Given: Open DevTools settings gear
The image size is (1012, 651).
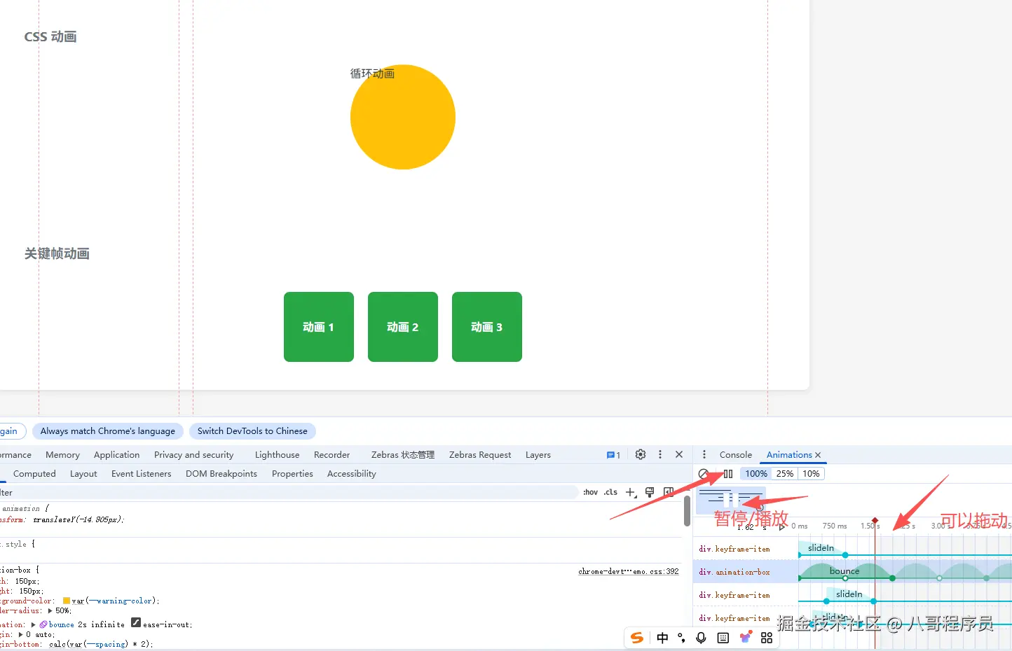Looking at the screenshot, I should click(640, 454).
